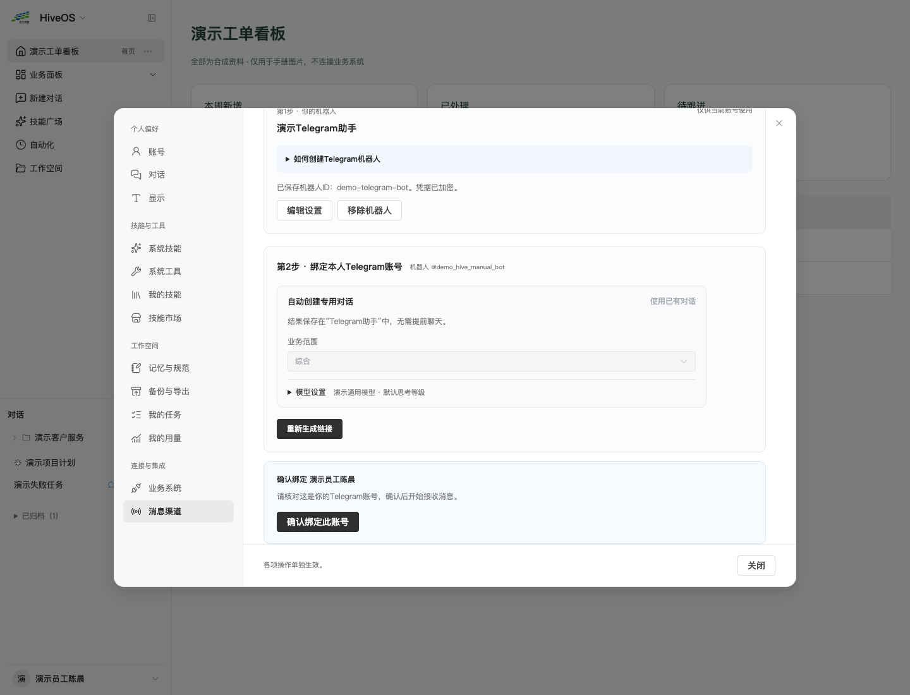Viewport: 910px width, 695px height.
Task: Open 演示工单看板 more options dots
Action: click(148, 51)
